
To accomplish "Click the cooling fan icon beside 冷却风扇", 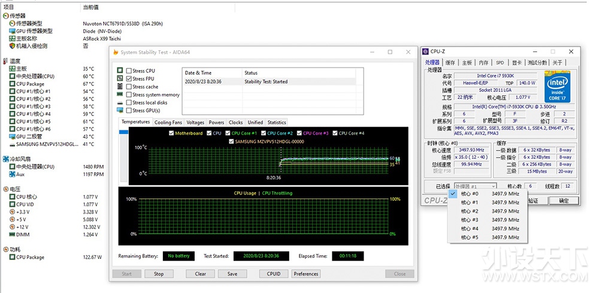I will coord(6,159).
